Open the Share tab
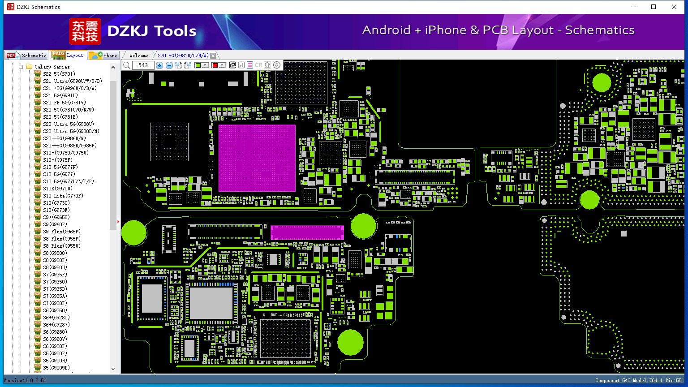 coord(103,55)
